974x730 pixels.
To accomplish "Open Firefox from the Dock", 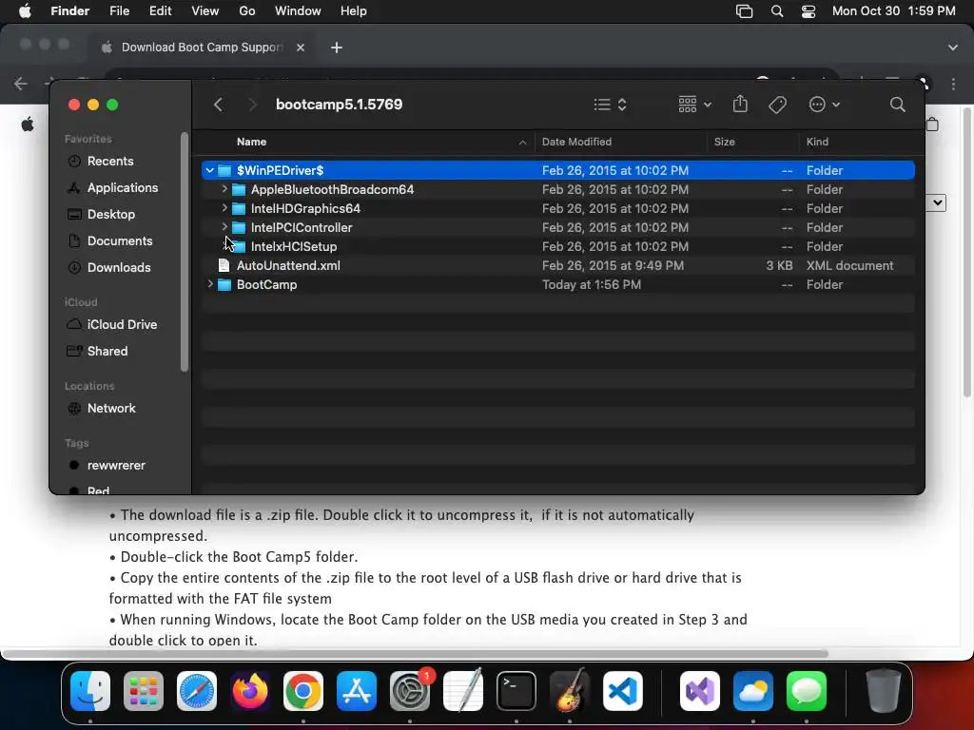I will (x=250, y=691).
